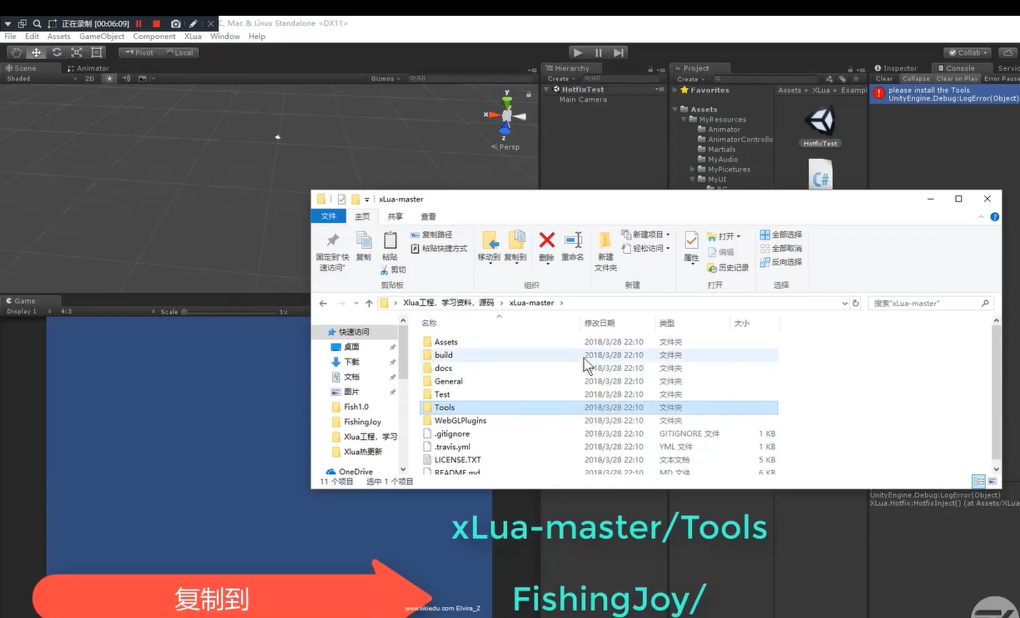This screenshot has height=618, width=1020.
Task: Select the Hand tool in Unity toolbar
Action: (15, 52)
